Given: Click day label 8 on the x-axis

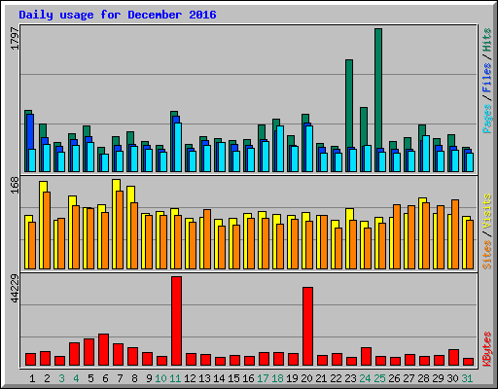Looking at the screenshot, I should 134,378.
